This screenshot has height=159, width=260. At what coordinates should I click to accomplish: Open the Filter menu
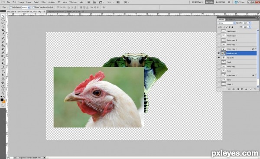click(x=43, y=2)
